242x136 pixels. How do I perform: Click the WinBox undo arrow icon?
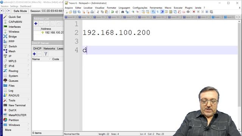(3, 11)
